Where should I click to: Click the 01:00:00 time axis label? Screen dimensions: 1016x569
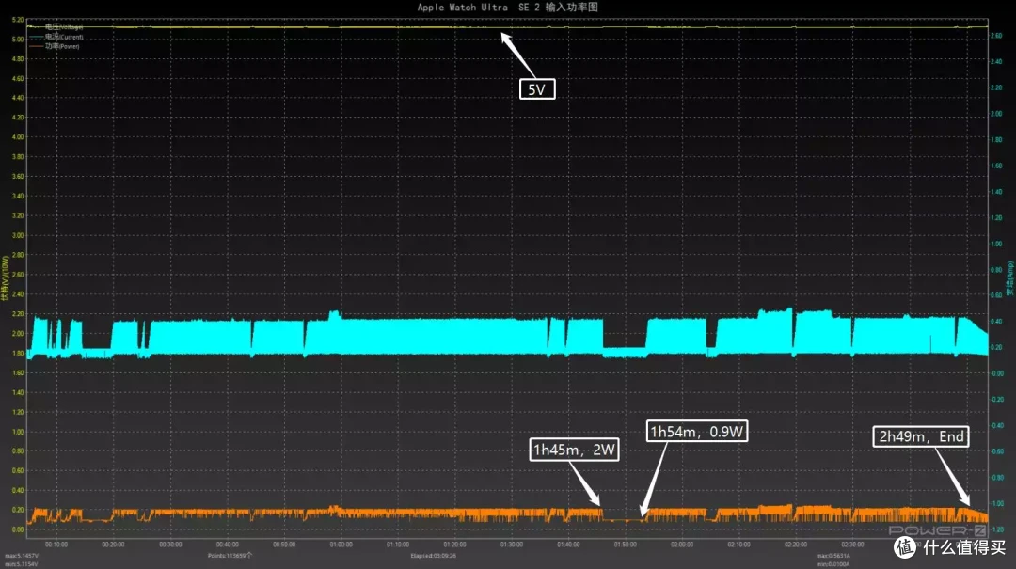click(x=341, y=545)
